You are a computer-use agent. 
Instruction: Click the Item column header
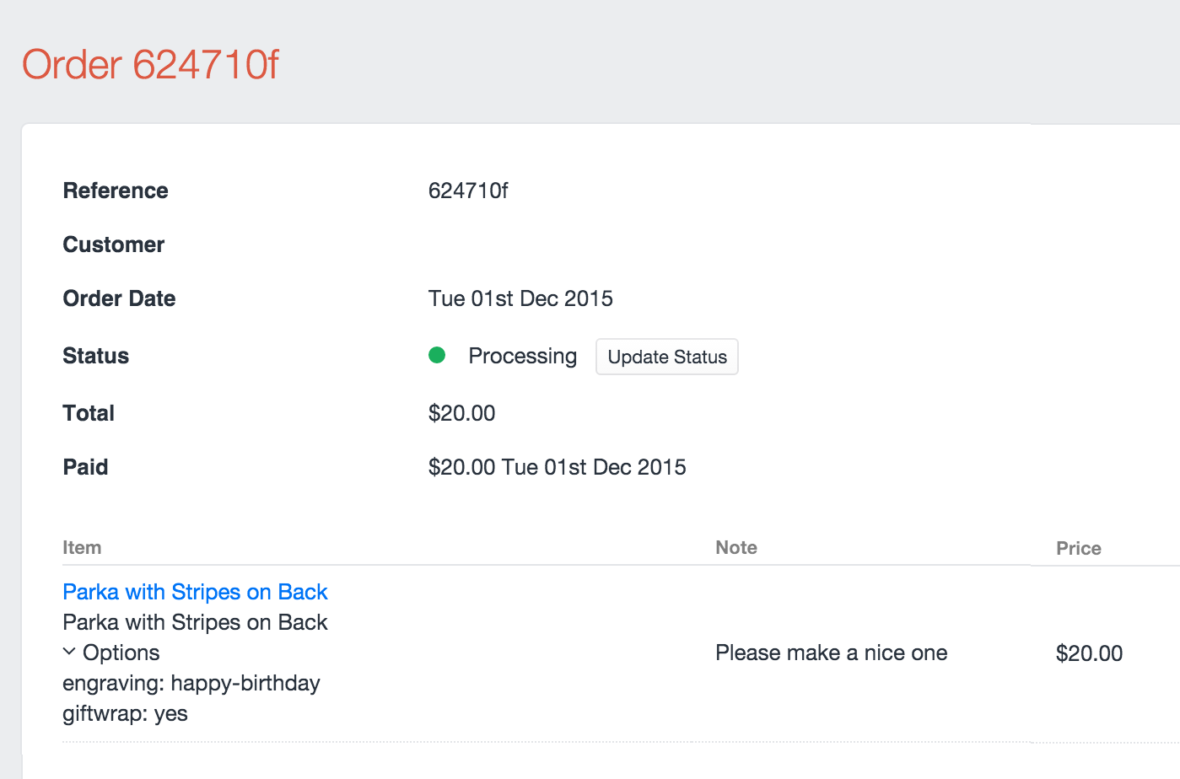tap(82, 548)
